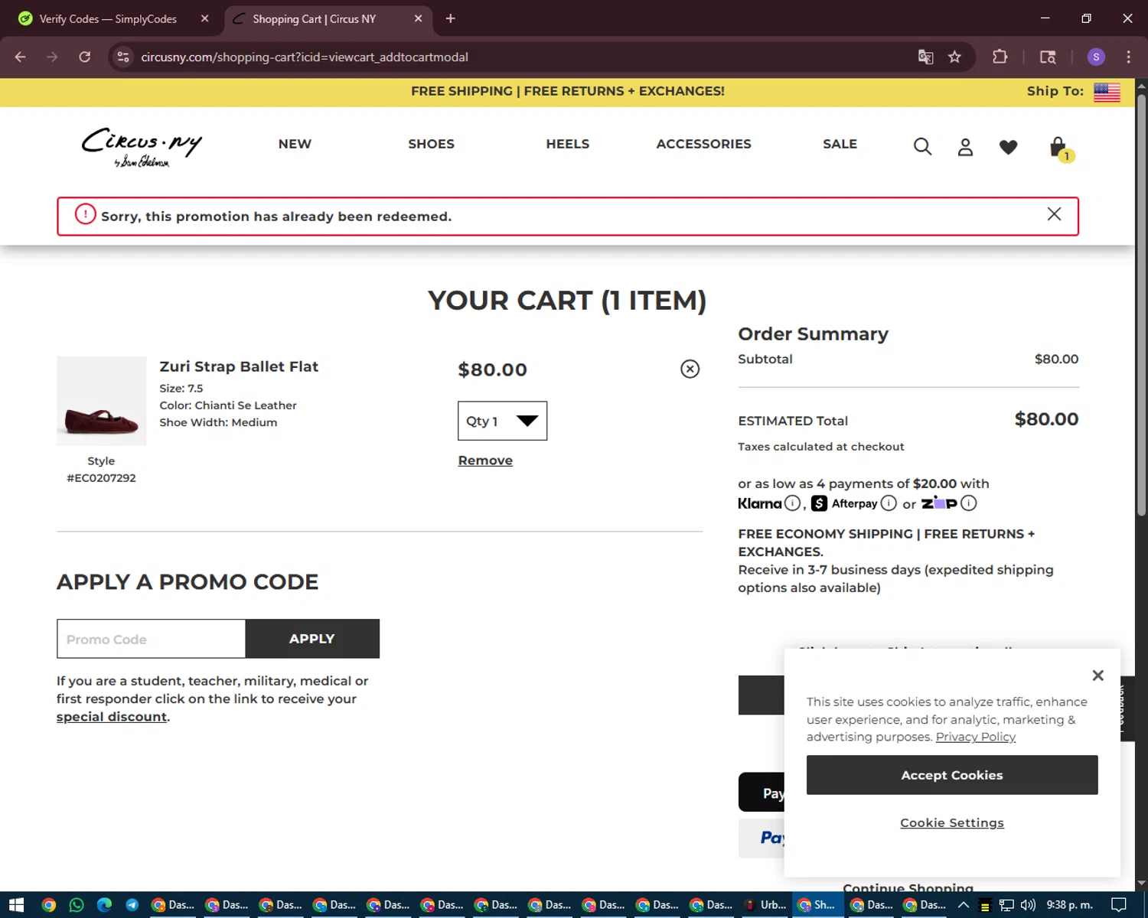Focus the Promo Code input field

click(151, 639)
